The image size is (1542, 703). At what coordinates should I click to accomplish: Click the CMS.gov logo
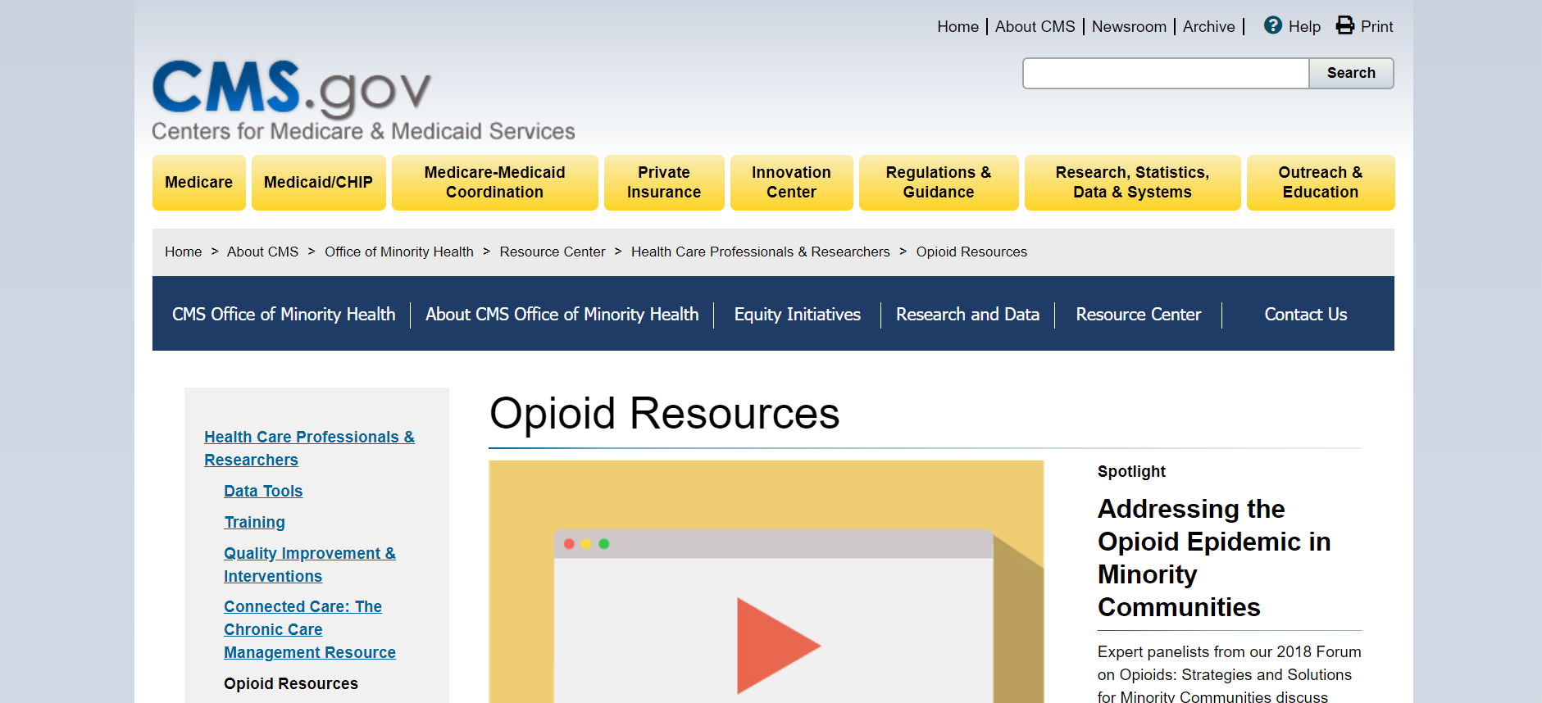point(363,100)
